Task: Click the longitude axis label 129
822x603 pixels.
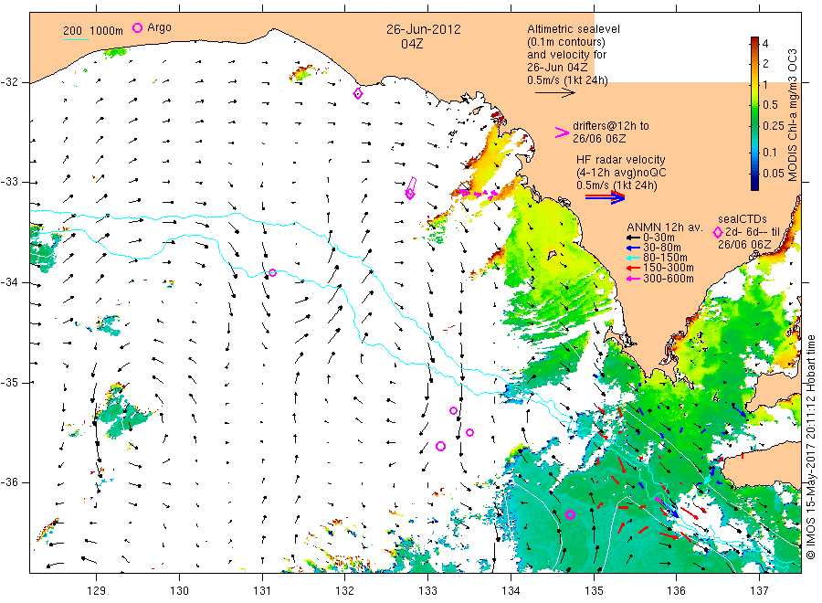Action: (97, 591)
